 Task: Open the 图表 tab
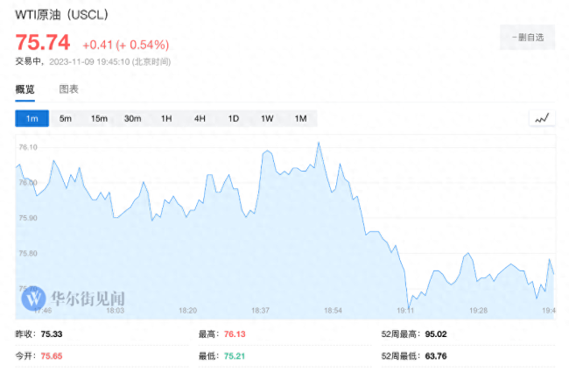point(68,89)
